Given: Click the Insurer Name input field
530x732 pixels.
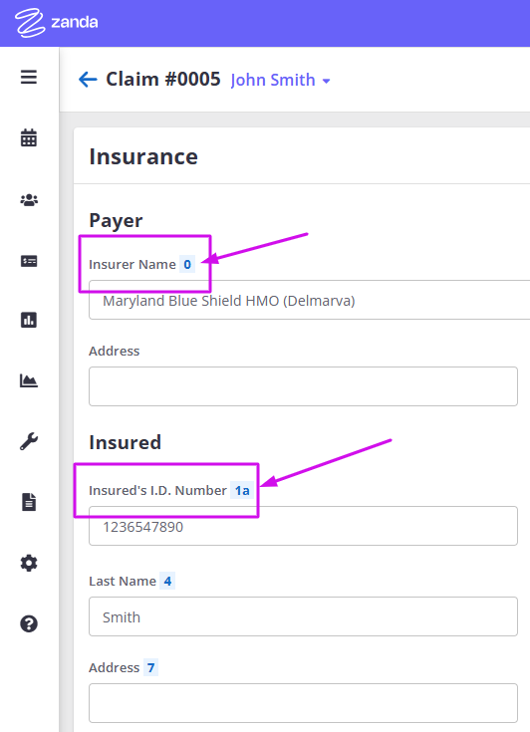Looking at the screenshot, I should pyautogui.click(x=309, y=300).
